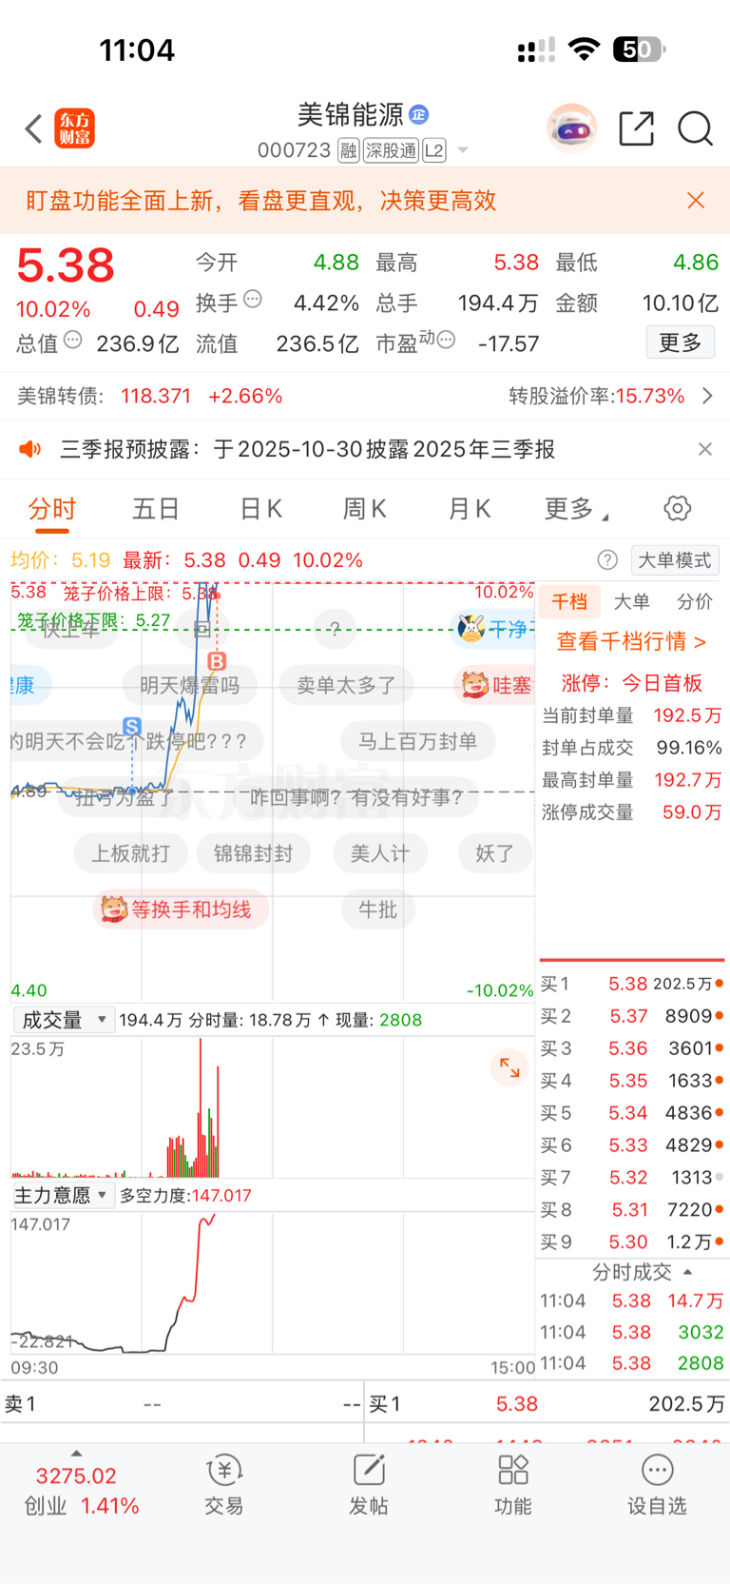Tap the help question mark icon
The height and width of the screenshot is (1584, 730).
(607, 560)
